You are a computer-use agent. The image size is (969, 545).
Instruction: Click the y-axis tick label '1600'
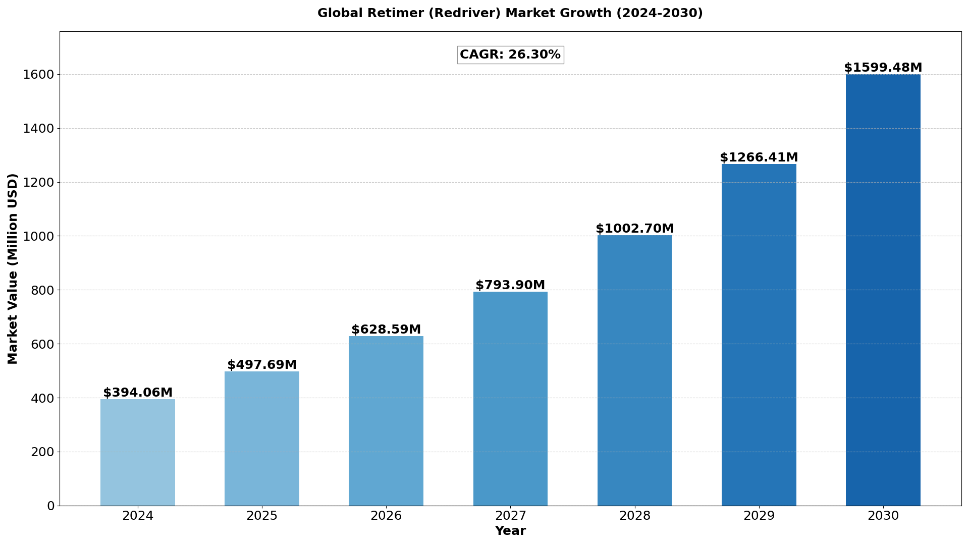point(38,75)
